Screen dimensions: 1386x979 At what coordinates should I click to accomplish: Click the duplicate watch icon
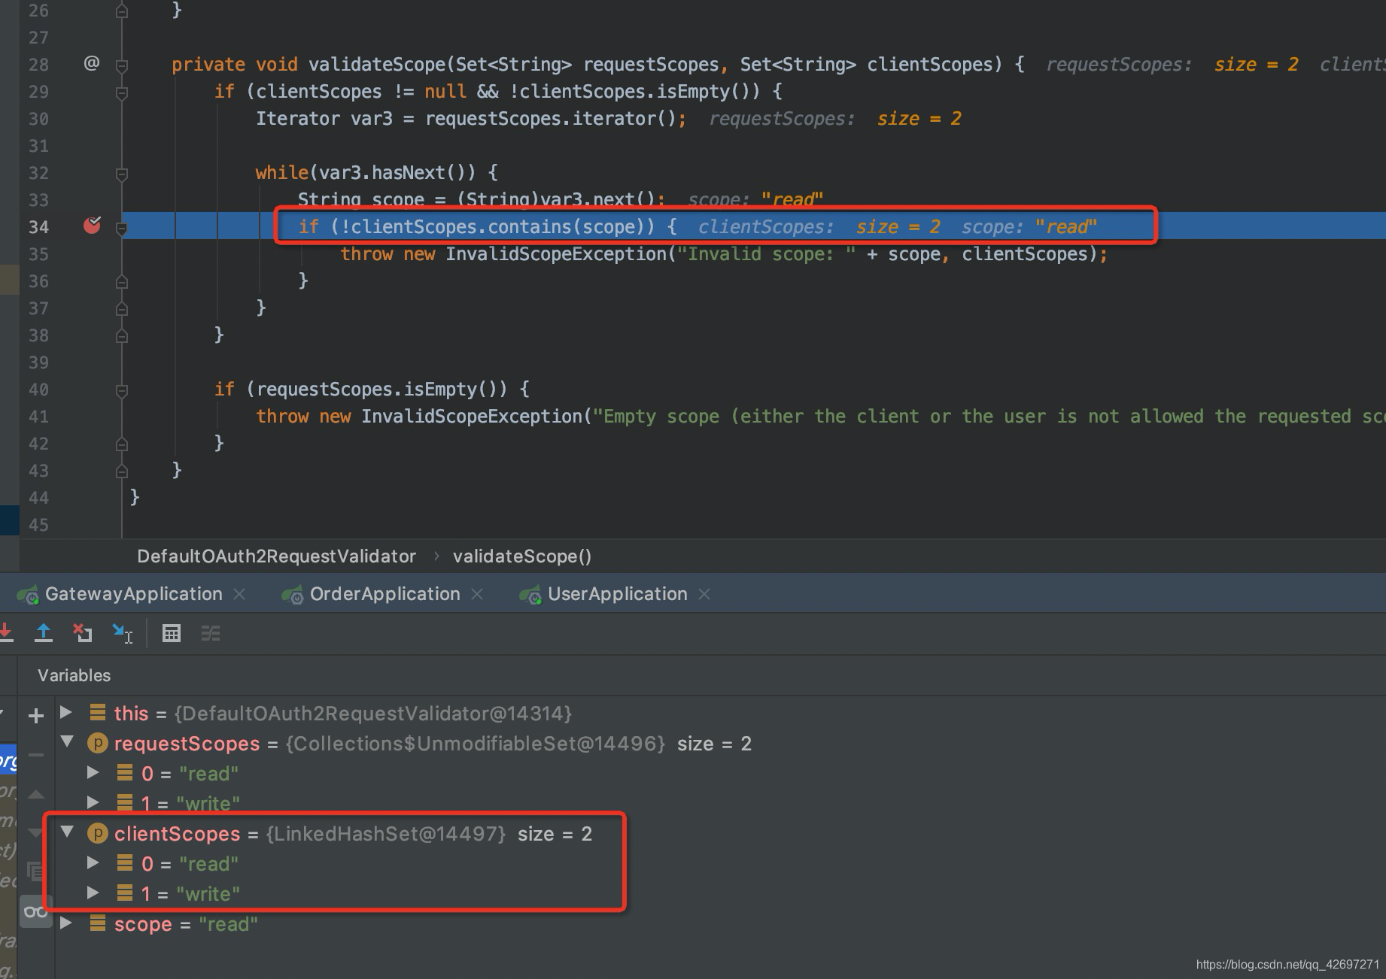[35, 871]
